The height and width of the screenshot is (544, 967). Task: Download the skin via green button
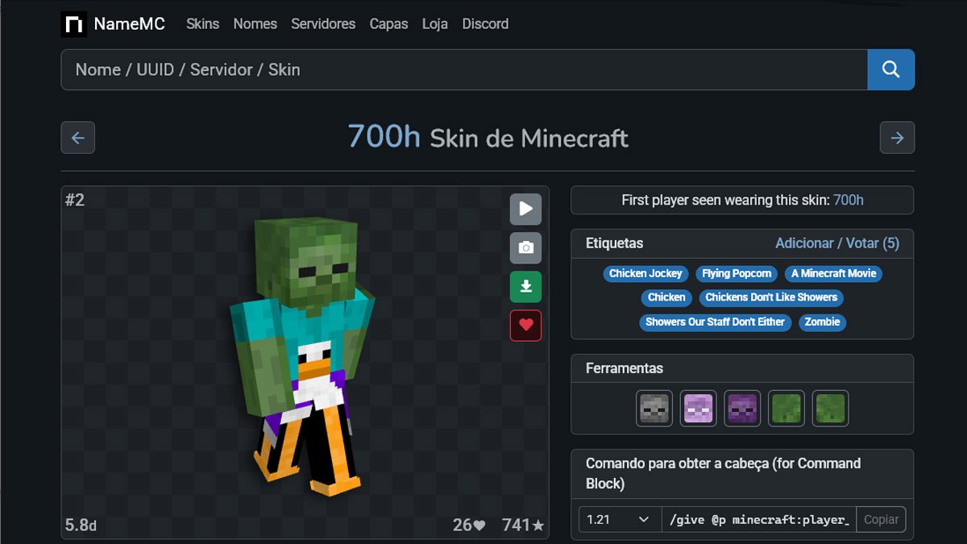click(x=525, y=287)
